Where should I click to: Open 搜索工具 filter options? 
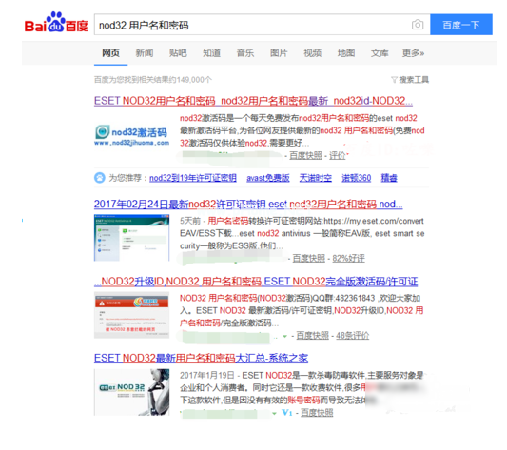point(410,80)
